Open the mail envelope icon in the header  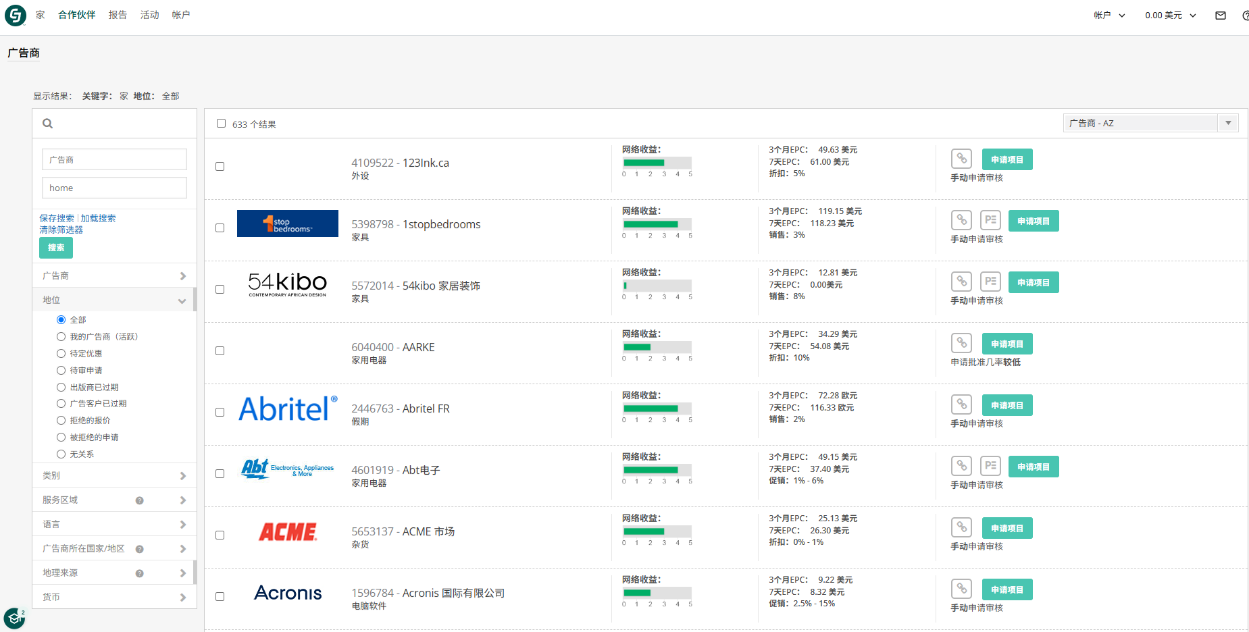pos(1220,16)
